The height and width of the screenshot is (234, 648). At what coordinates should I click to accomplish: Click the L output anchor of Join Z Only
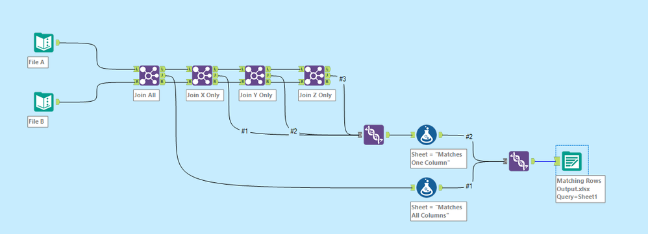click(x=328, y=69)
